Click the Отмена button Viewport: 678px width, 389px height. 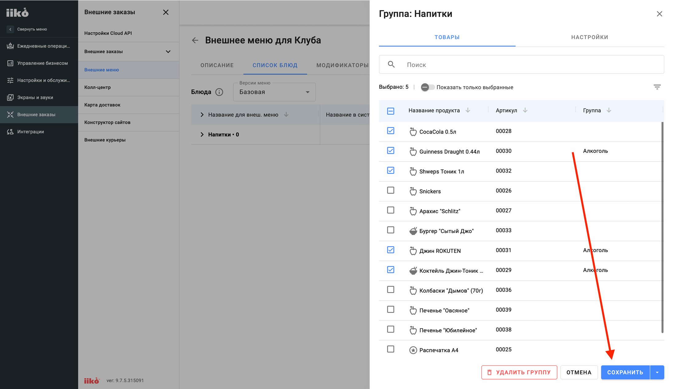pos(579,372)
